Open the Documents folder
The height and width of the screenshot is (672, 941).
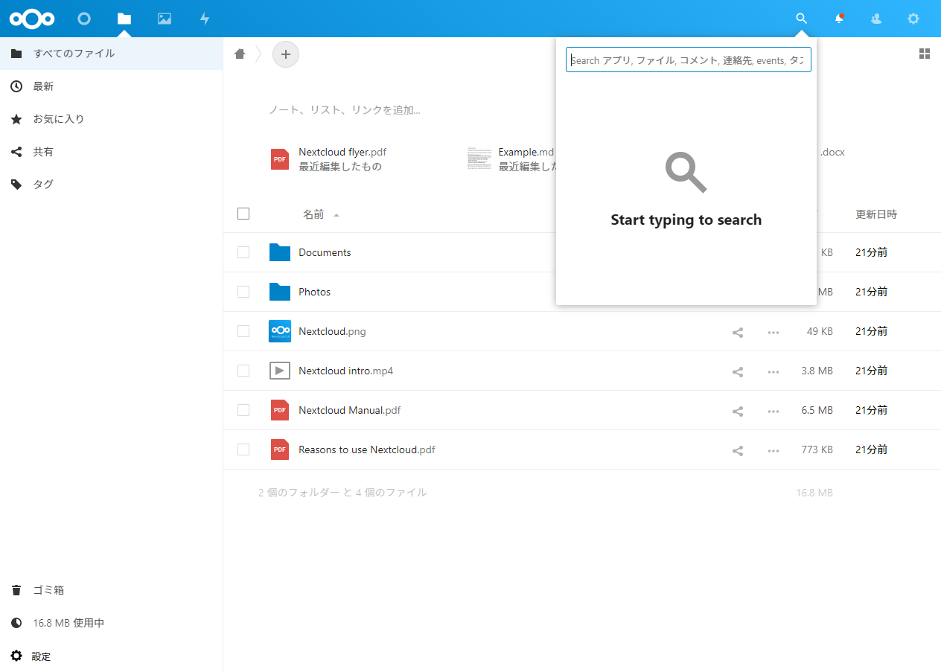[325, 252]
